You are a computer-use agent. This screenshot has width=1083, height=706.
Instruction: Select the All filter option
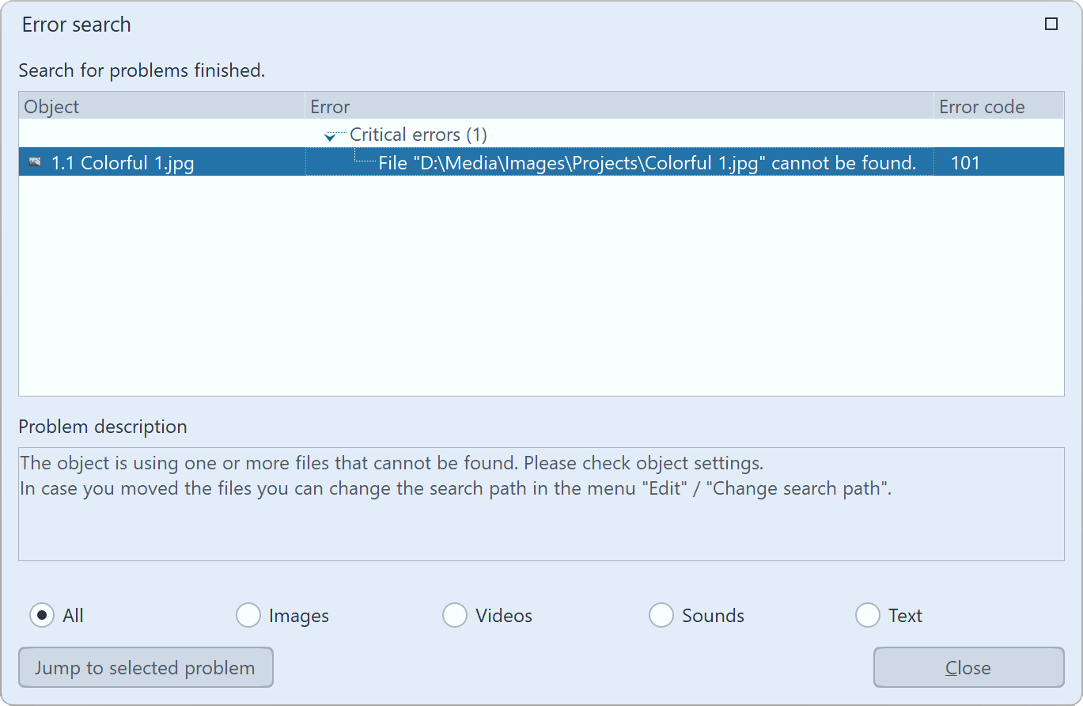click(42, 615)
